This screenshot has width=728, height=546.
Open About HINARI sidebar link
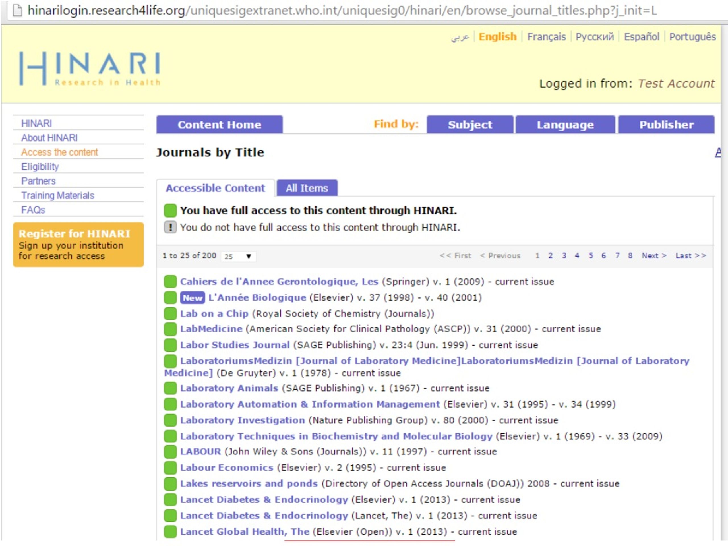click(x=49, y=138)
